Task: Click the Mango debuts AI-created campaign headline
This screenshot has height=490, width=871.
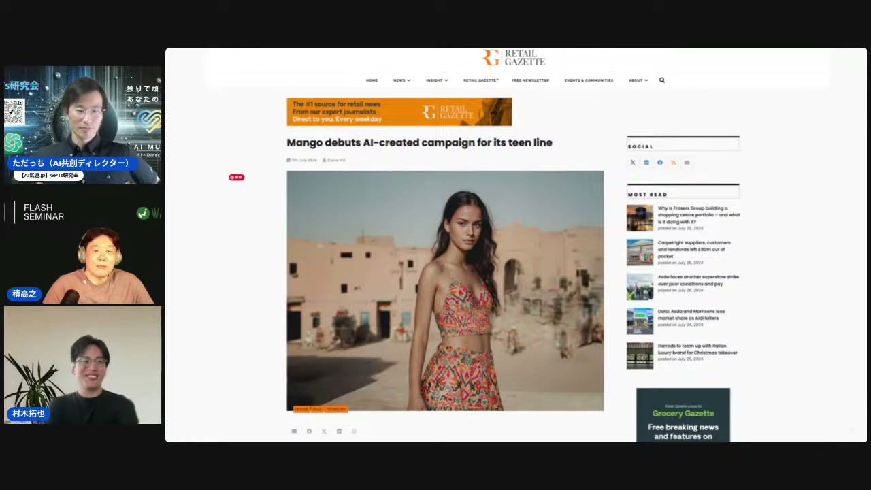Action: pyautogui.click(x=419, y=143)
